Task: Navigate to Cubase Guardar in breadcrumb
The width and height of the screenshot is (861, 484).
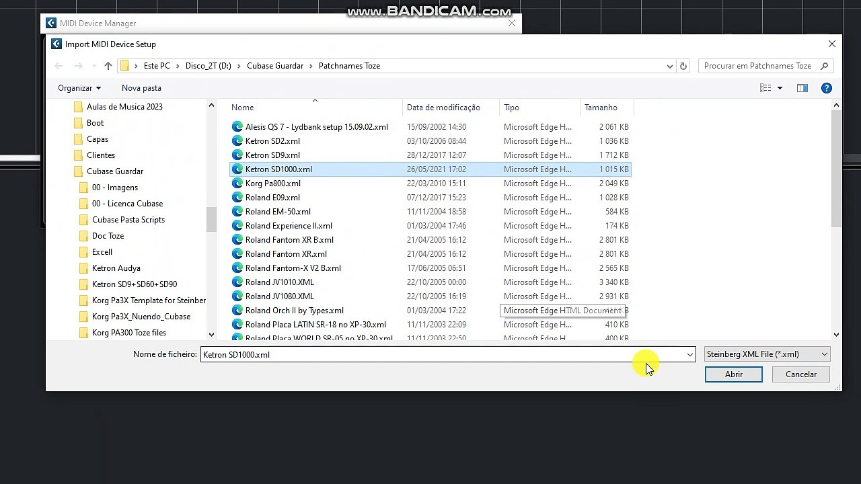Action: 275,66
